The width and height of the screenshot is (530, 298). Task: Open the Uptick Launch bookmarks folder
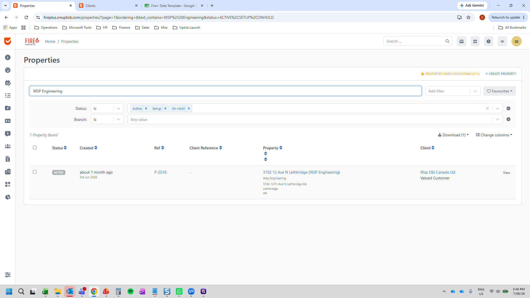186,28
